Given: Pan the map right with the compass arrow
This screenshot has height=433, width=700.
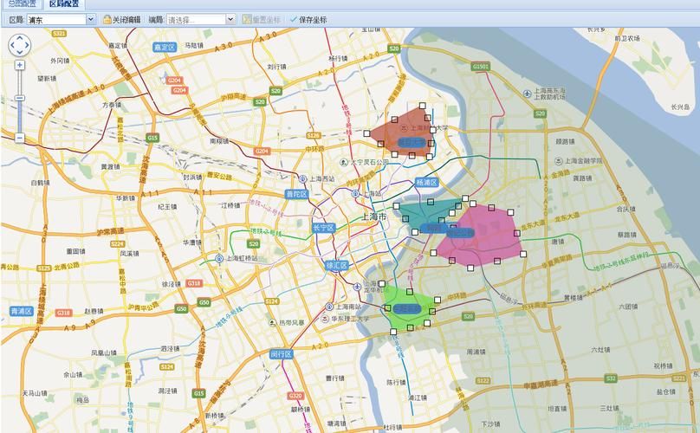Looking at the screenshot, I should tap(28, 44).
